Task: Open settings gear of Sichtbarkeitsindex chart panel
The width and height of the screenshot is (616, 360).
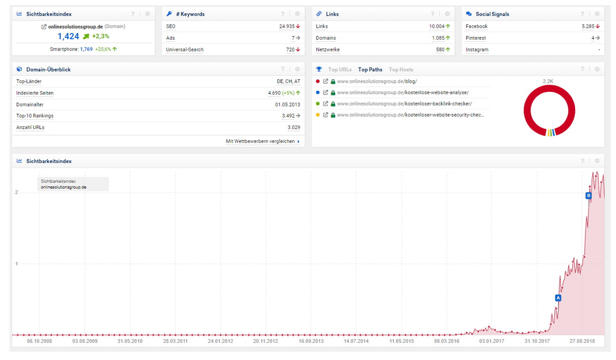Action: (597, 161)
